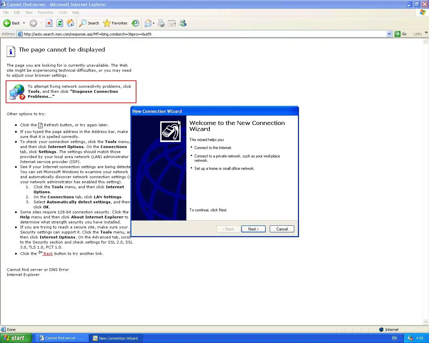Click the Windows logo throbber in the menu bar
Image resolution: width=429 pixels, height=343 pixels.
click(x=423, y=12)
